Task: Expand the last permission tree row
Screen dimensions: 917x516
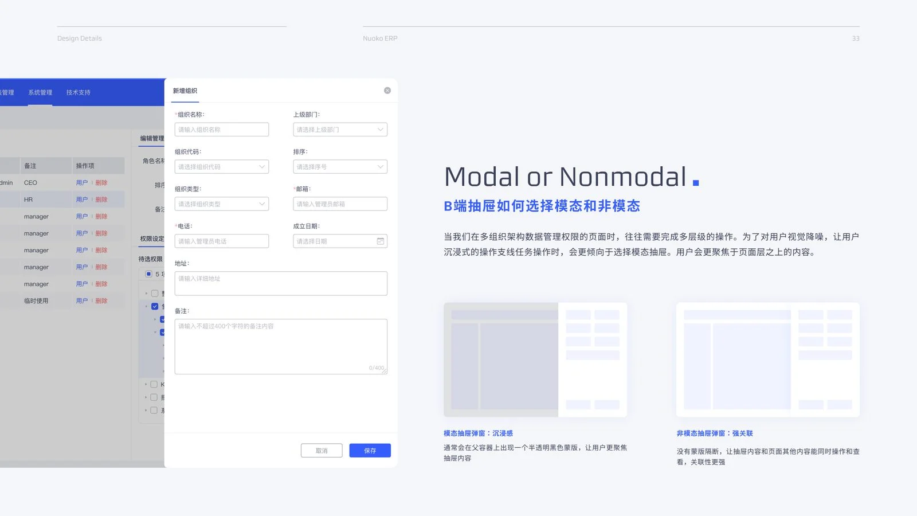Action: point(146,410)
